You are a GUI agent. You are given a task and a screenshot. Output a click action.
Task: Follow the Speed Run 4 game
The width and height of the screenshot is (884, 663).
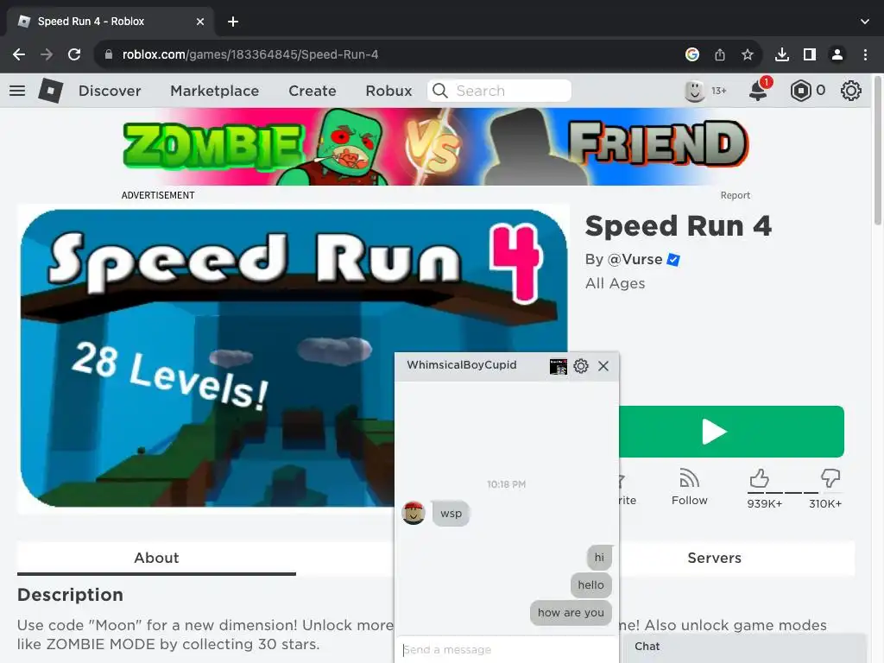tap(689, 488)
